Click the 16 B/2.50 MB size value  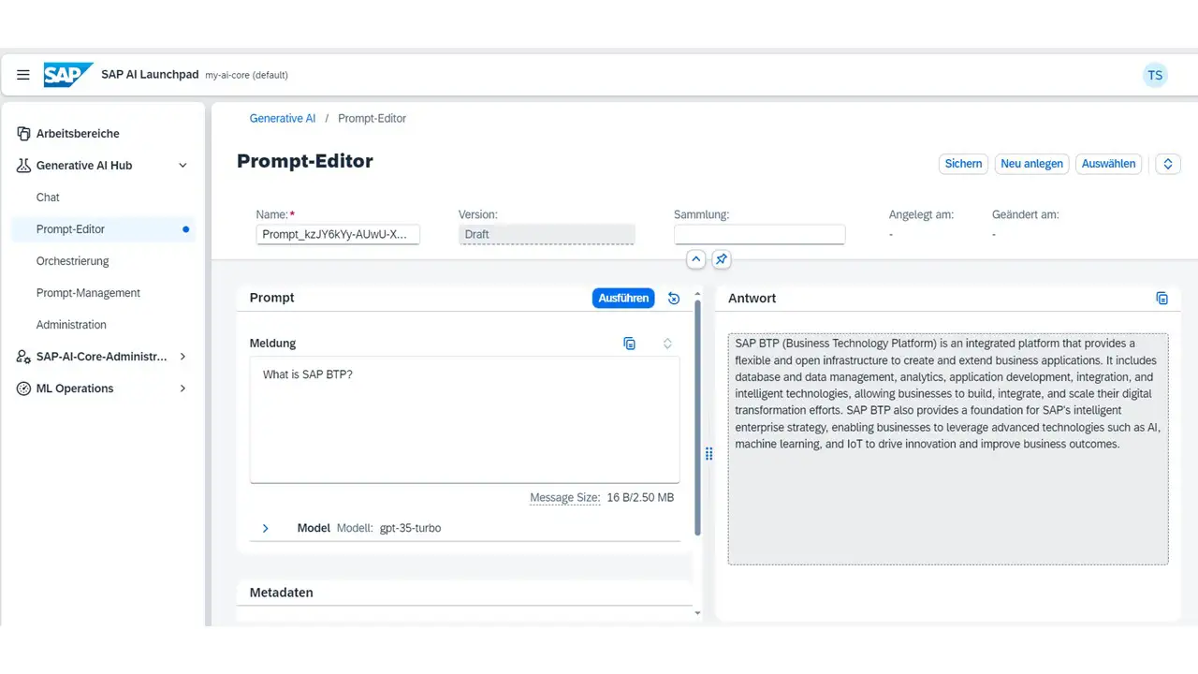point(640,498)
